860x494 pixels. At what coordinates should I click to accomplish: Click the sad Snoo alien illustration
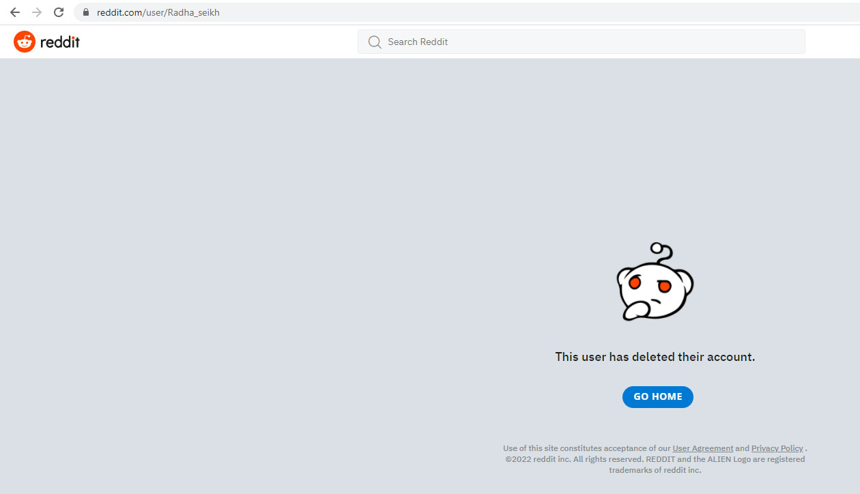pyautogui.click(x=654, y=285)
